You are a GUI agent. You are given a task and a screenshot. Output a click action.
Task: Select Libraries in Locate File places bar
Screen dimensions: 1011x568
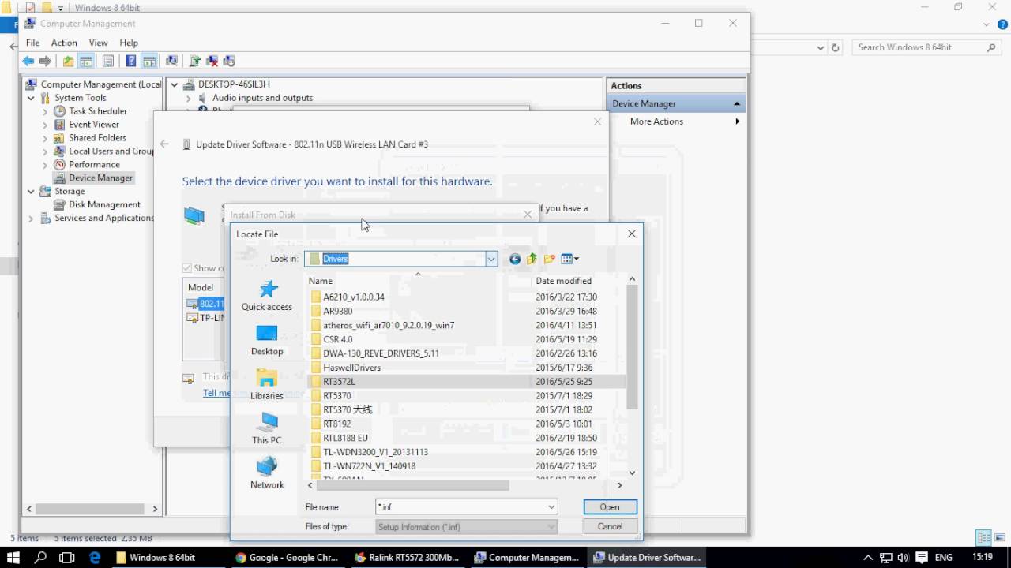point(267,385)
